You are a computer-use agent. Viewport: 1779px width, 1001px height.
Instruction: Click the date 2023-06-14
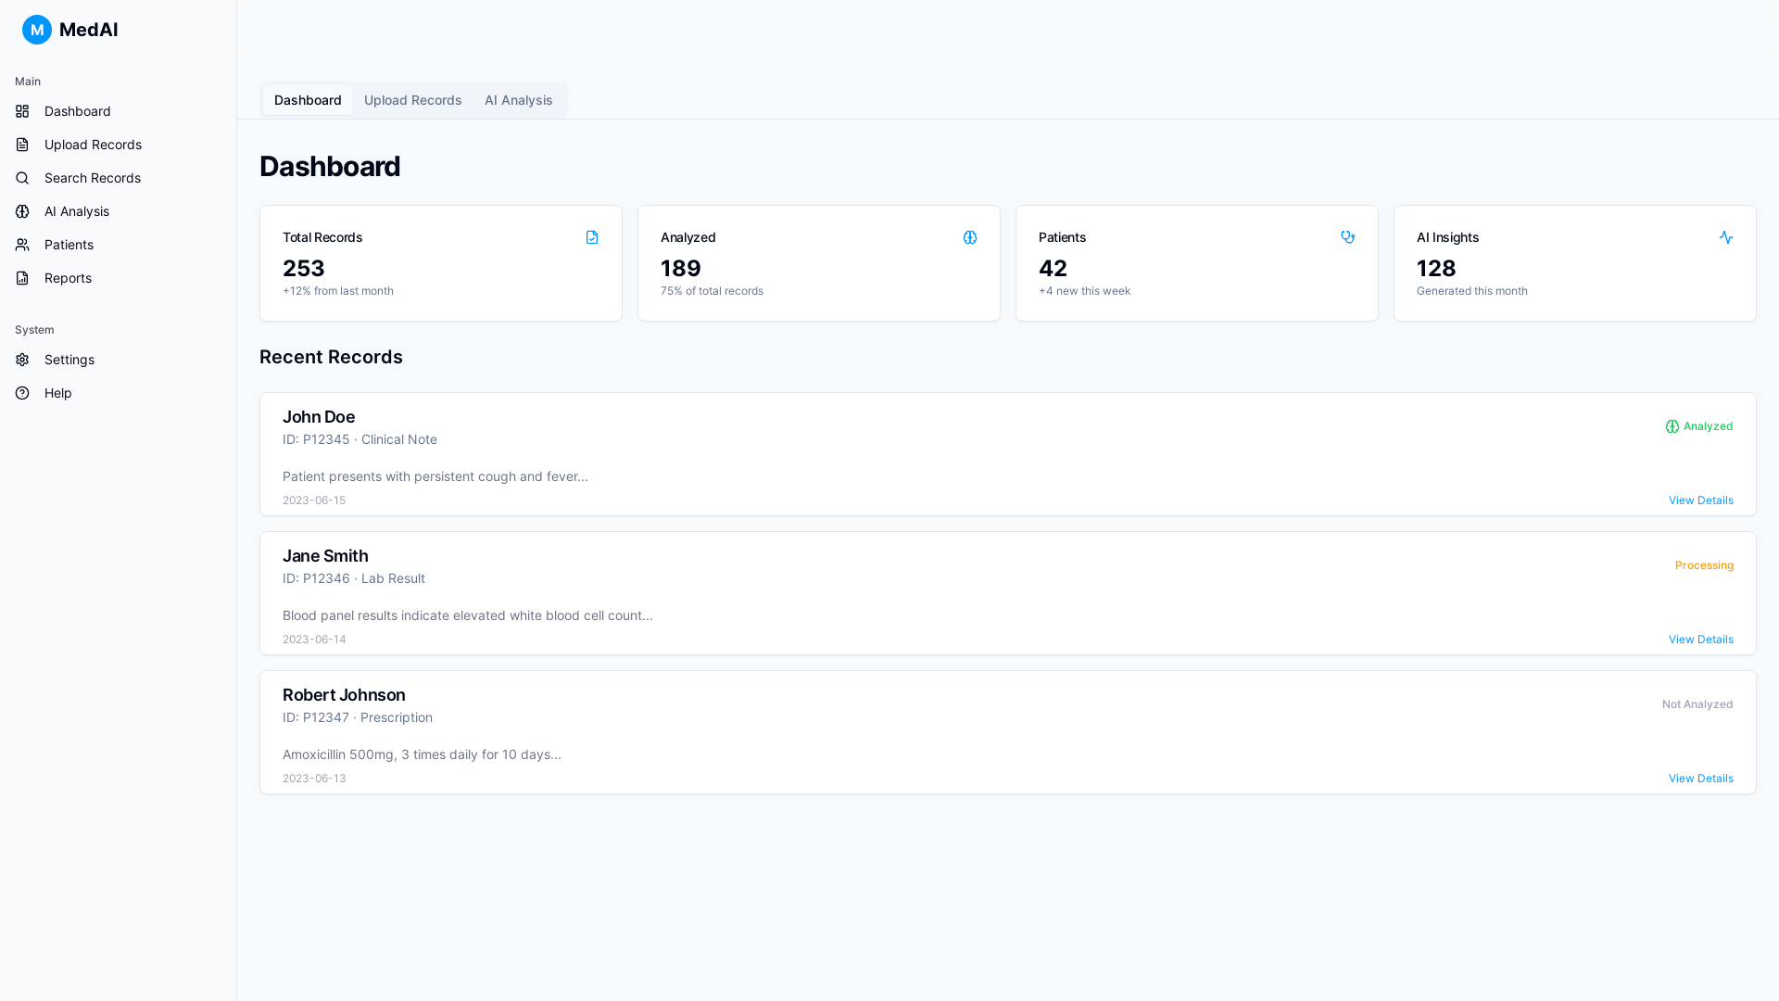pyautogui.click(x=314, y=640)
